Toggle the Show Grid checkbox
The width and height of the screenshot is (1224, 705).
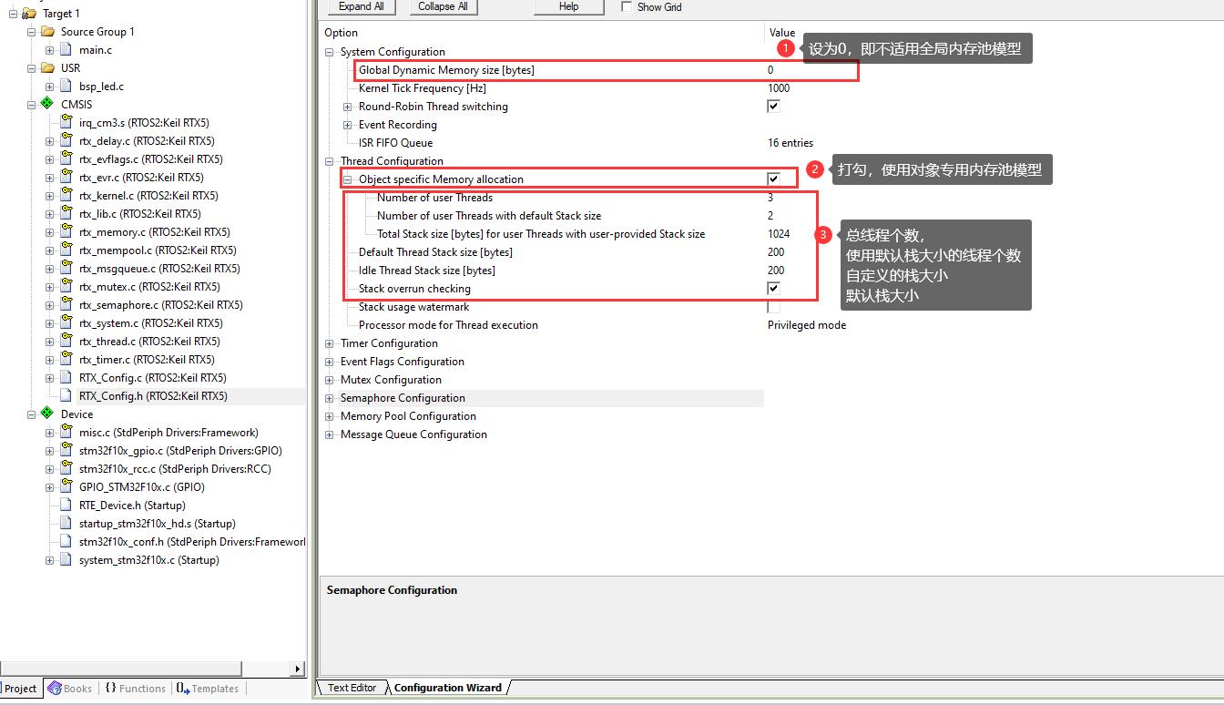pos(627,6)
